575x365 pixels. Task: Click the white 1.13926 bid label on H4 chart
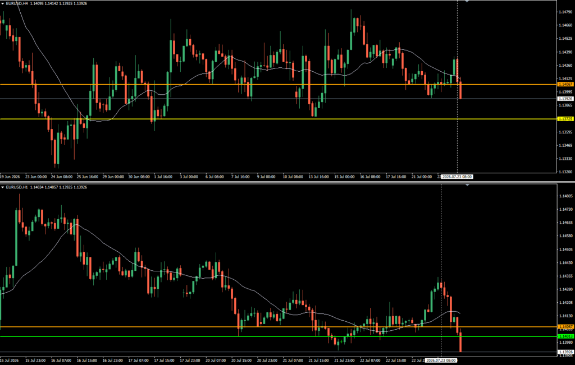(565, 99)
